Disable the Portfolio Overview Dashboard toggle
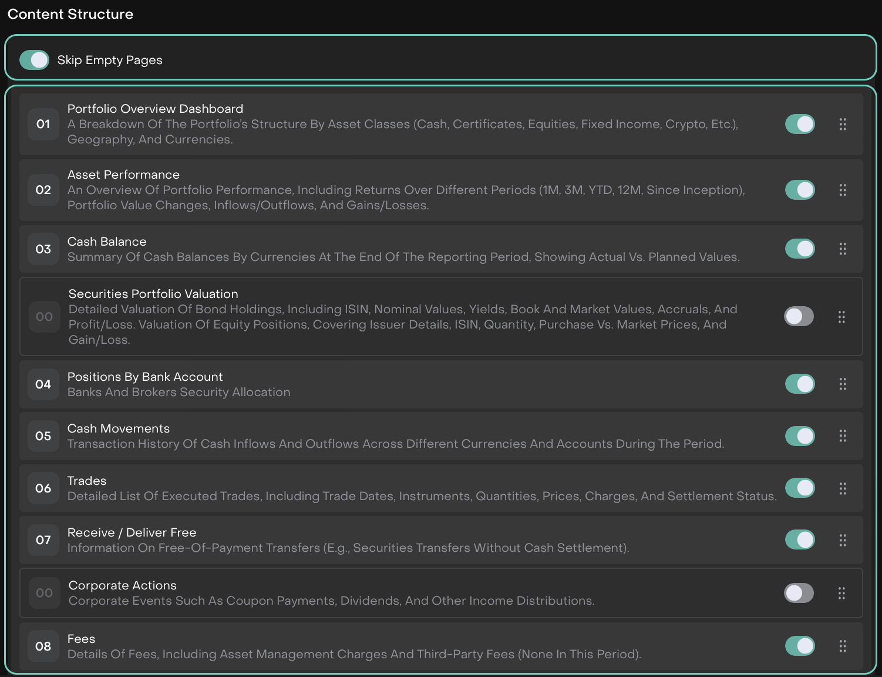Image resolution: width=882 pixels, height=677 pixels. click(x=800, y=124)
